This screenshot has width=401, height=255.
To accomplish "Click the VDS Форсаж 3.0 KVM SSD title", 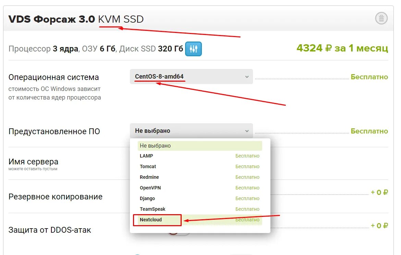I will (76, 19).
